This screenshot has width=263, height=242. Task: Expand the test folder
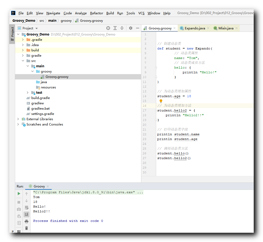28,93
